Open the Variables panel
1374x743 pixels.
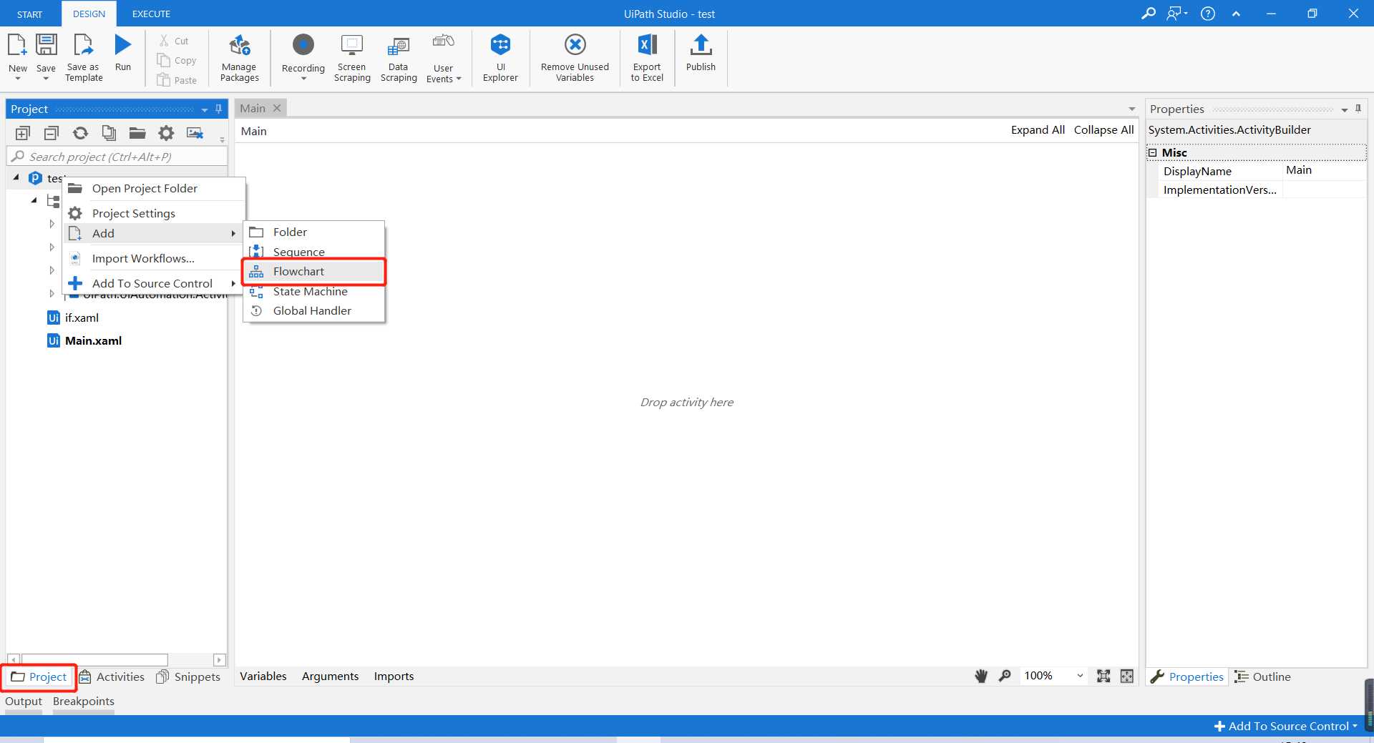click(x=263, y=676)
